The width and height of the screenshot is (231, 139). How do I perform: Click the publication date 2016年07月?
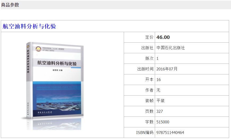(167, 69)
